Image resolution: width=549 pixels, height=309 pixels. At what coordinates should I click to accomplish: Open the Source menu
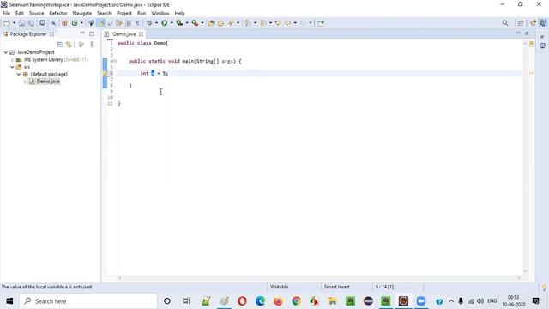tap(36, 14)
